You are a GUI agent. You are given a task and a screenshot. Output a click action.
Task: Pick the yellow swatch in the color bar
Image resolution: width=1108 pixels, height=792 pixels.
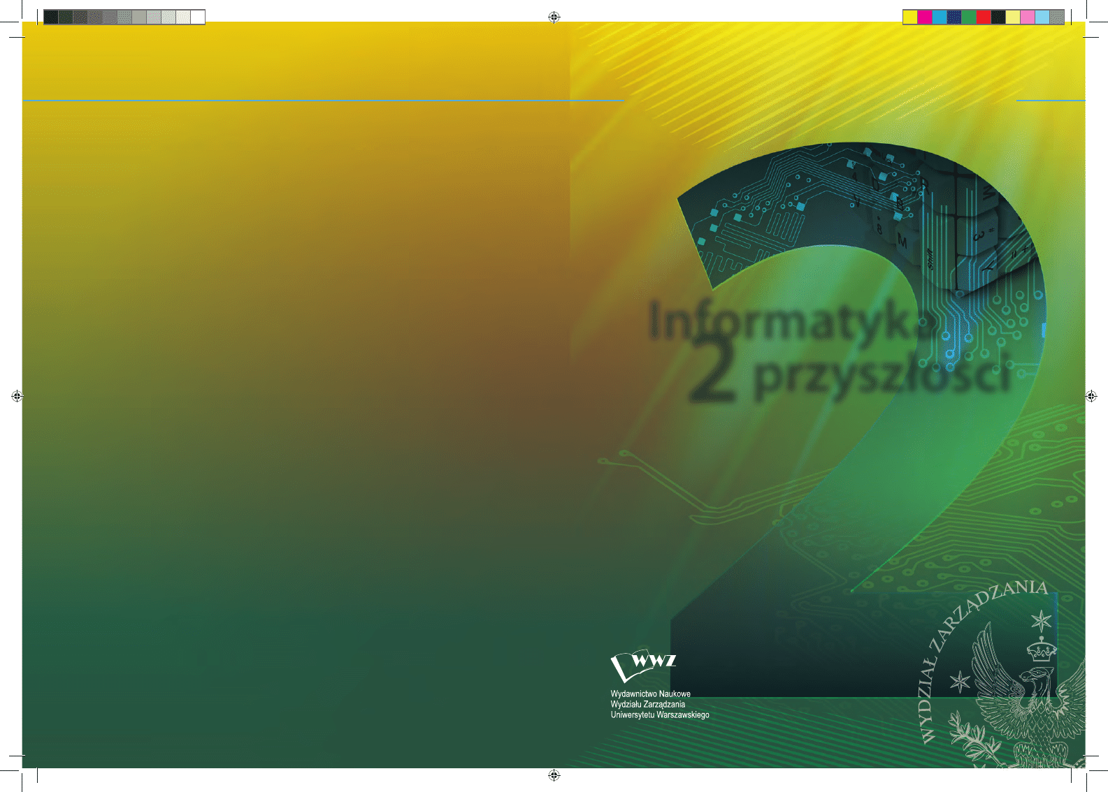tap(910, 17)
